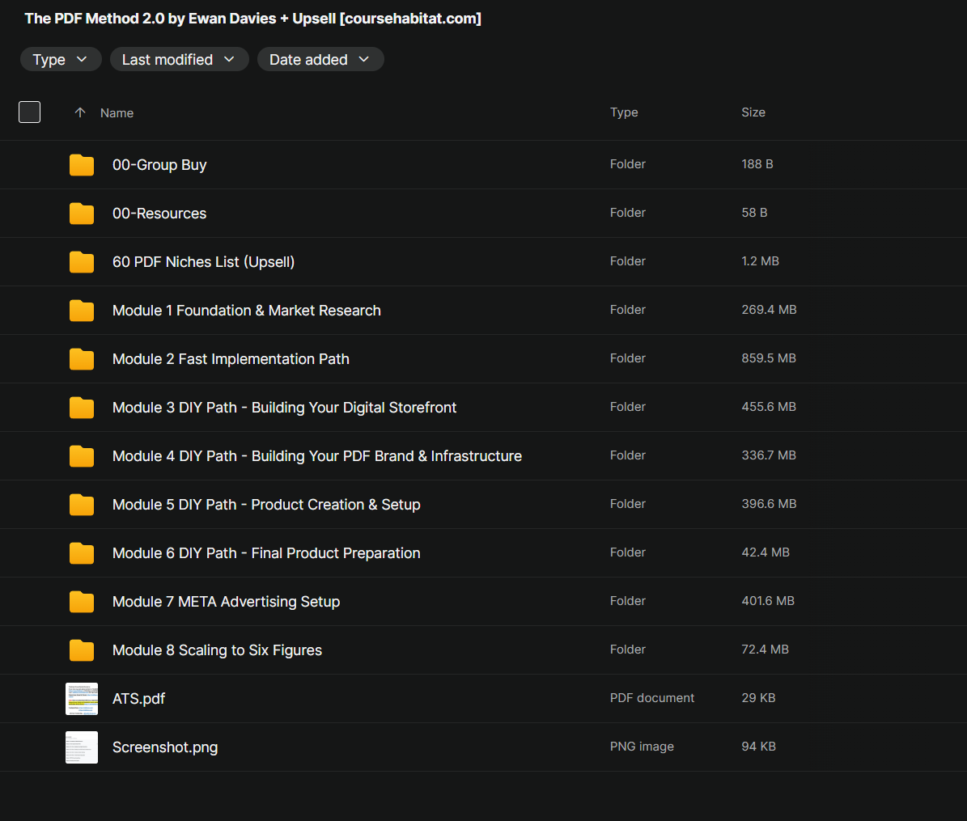Toggle the select-all checkbox above the file list
967x821 pixels.
tap(29, 112)
